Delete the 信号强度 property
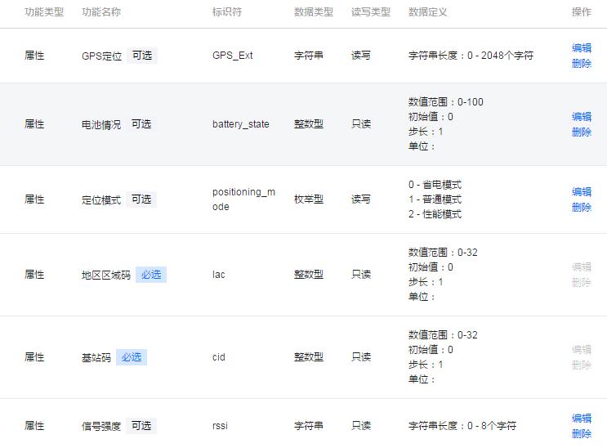The width and height of the screenshot is (607, 448). point(582,434)
